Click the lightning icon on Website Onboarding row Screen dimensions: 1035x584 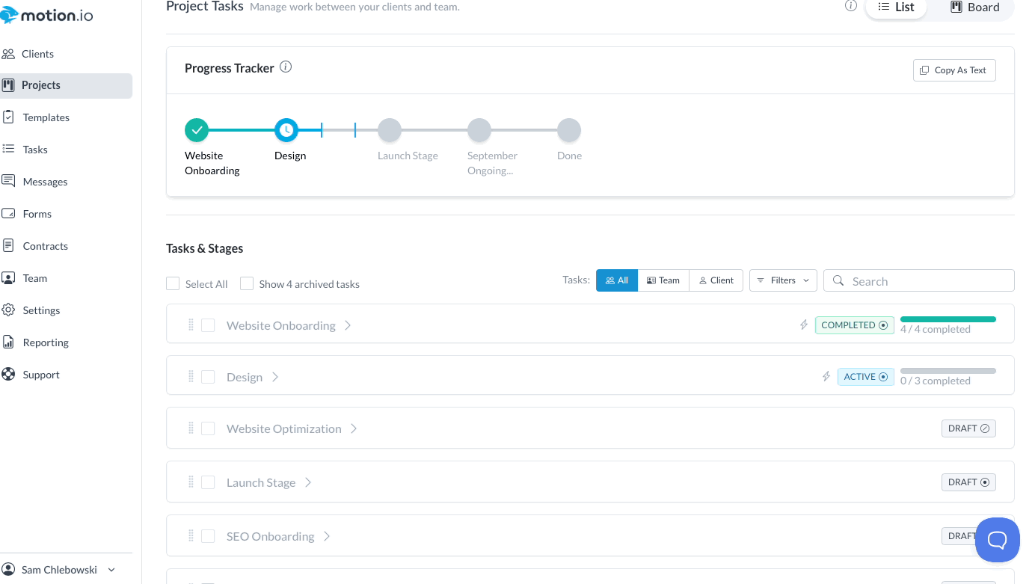click(x=804, y=325)
